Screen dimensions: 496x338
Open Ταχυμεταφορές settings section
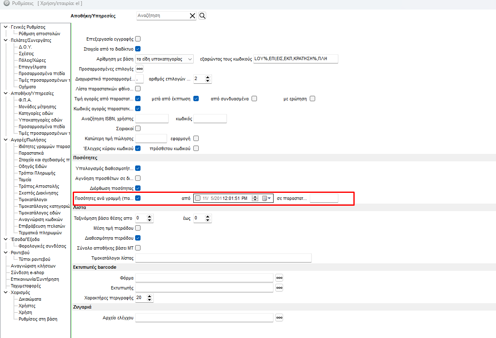point(26,286)
